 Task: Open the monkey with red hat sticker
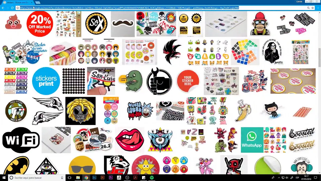260,24
